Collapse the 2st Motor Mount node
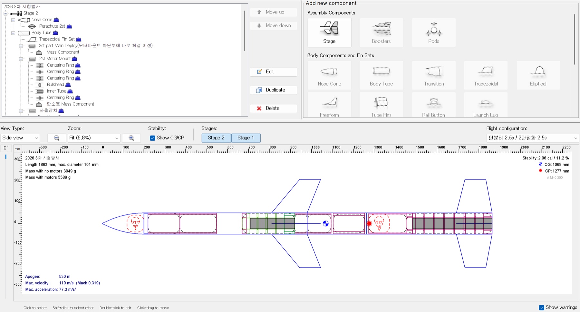 (x=21, y=59)
